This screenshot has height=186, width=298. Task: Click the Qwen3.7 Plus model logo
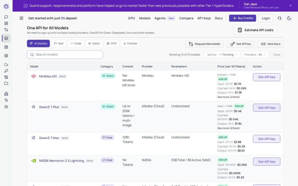(33, 107)
